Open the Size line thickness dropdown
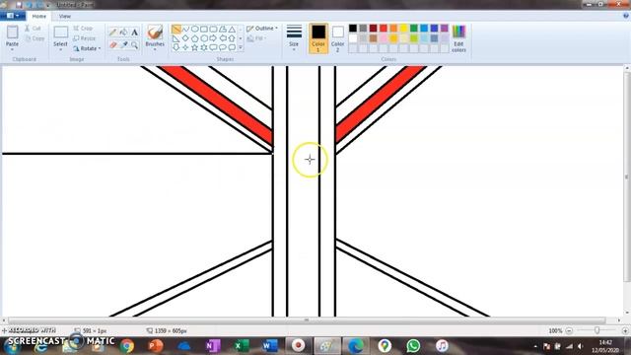This screenshot has width=631, height=355. click(x=294, y=38)
